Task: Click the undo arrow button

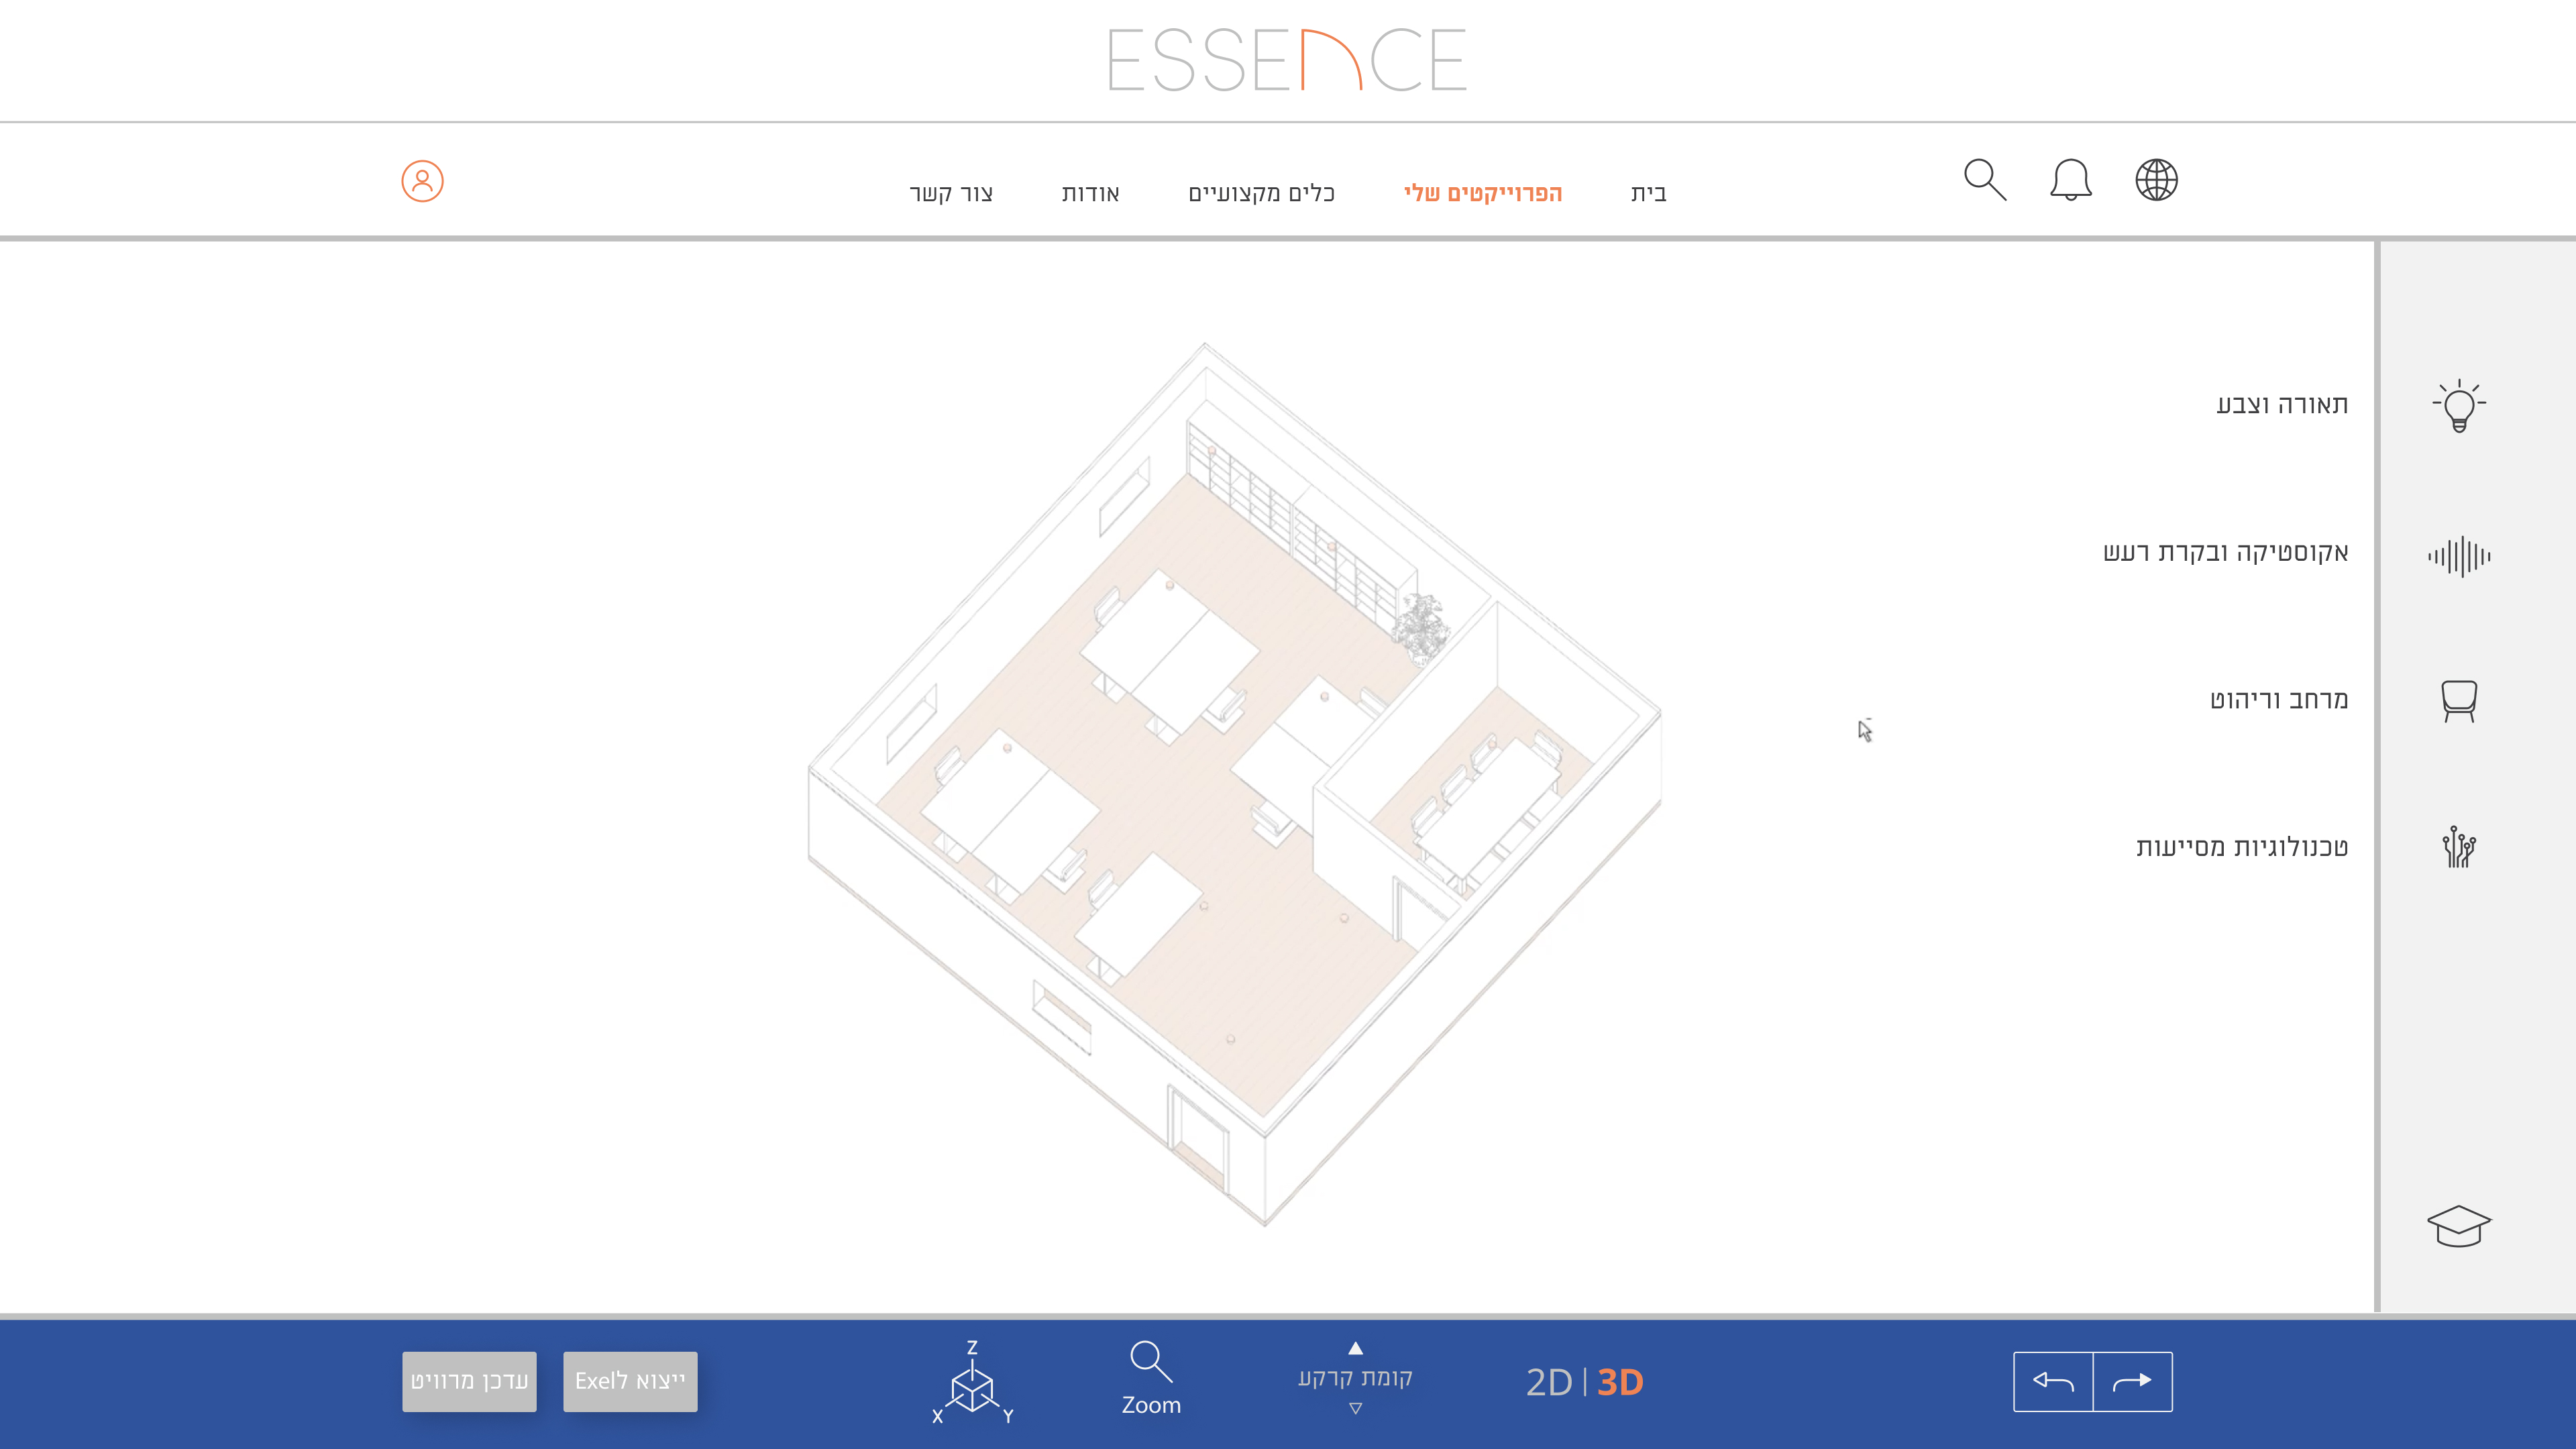Action: [2053, 1381]
